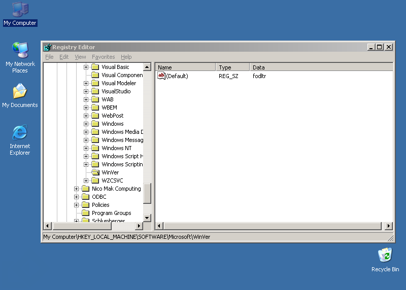Expand the WZCSVC key
Image resolution: width=406 pixels, height=290 pixels.
tap(86, 181)
